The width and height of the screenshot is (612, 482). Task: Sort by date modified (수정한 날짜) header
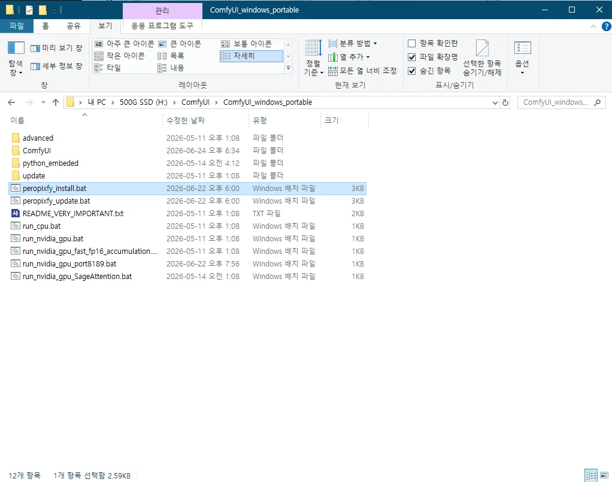(x=205, y=120)
